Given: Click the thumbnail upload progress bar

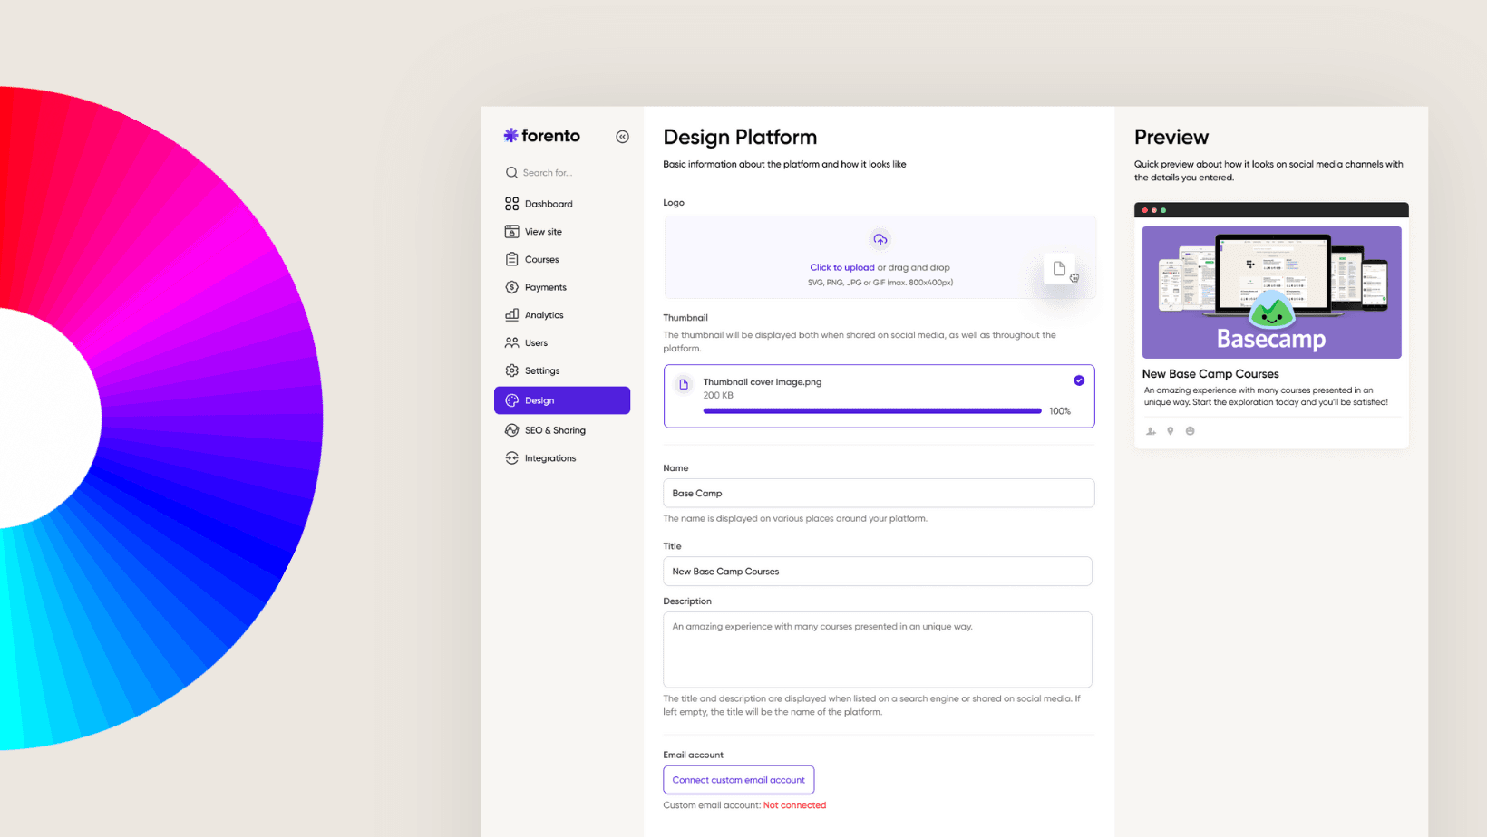Looking at the screenshot, I should pos(872,411).
